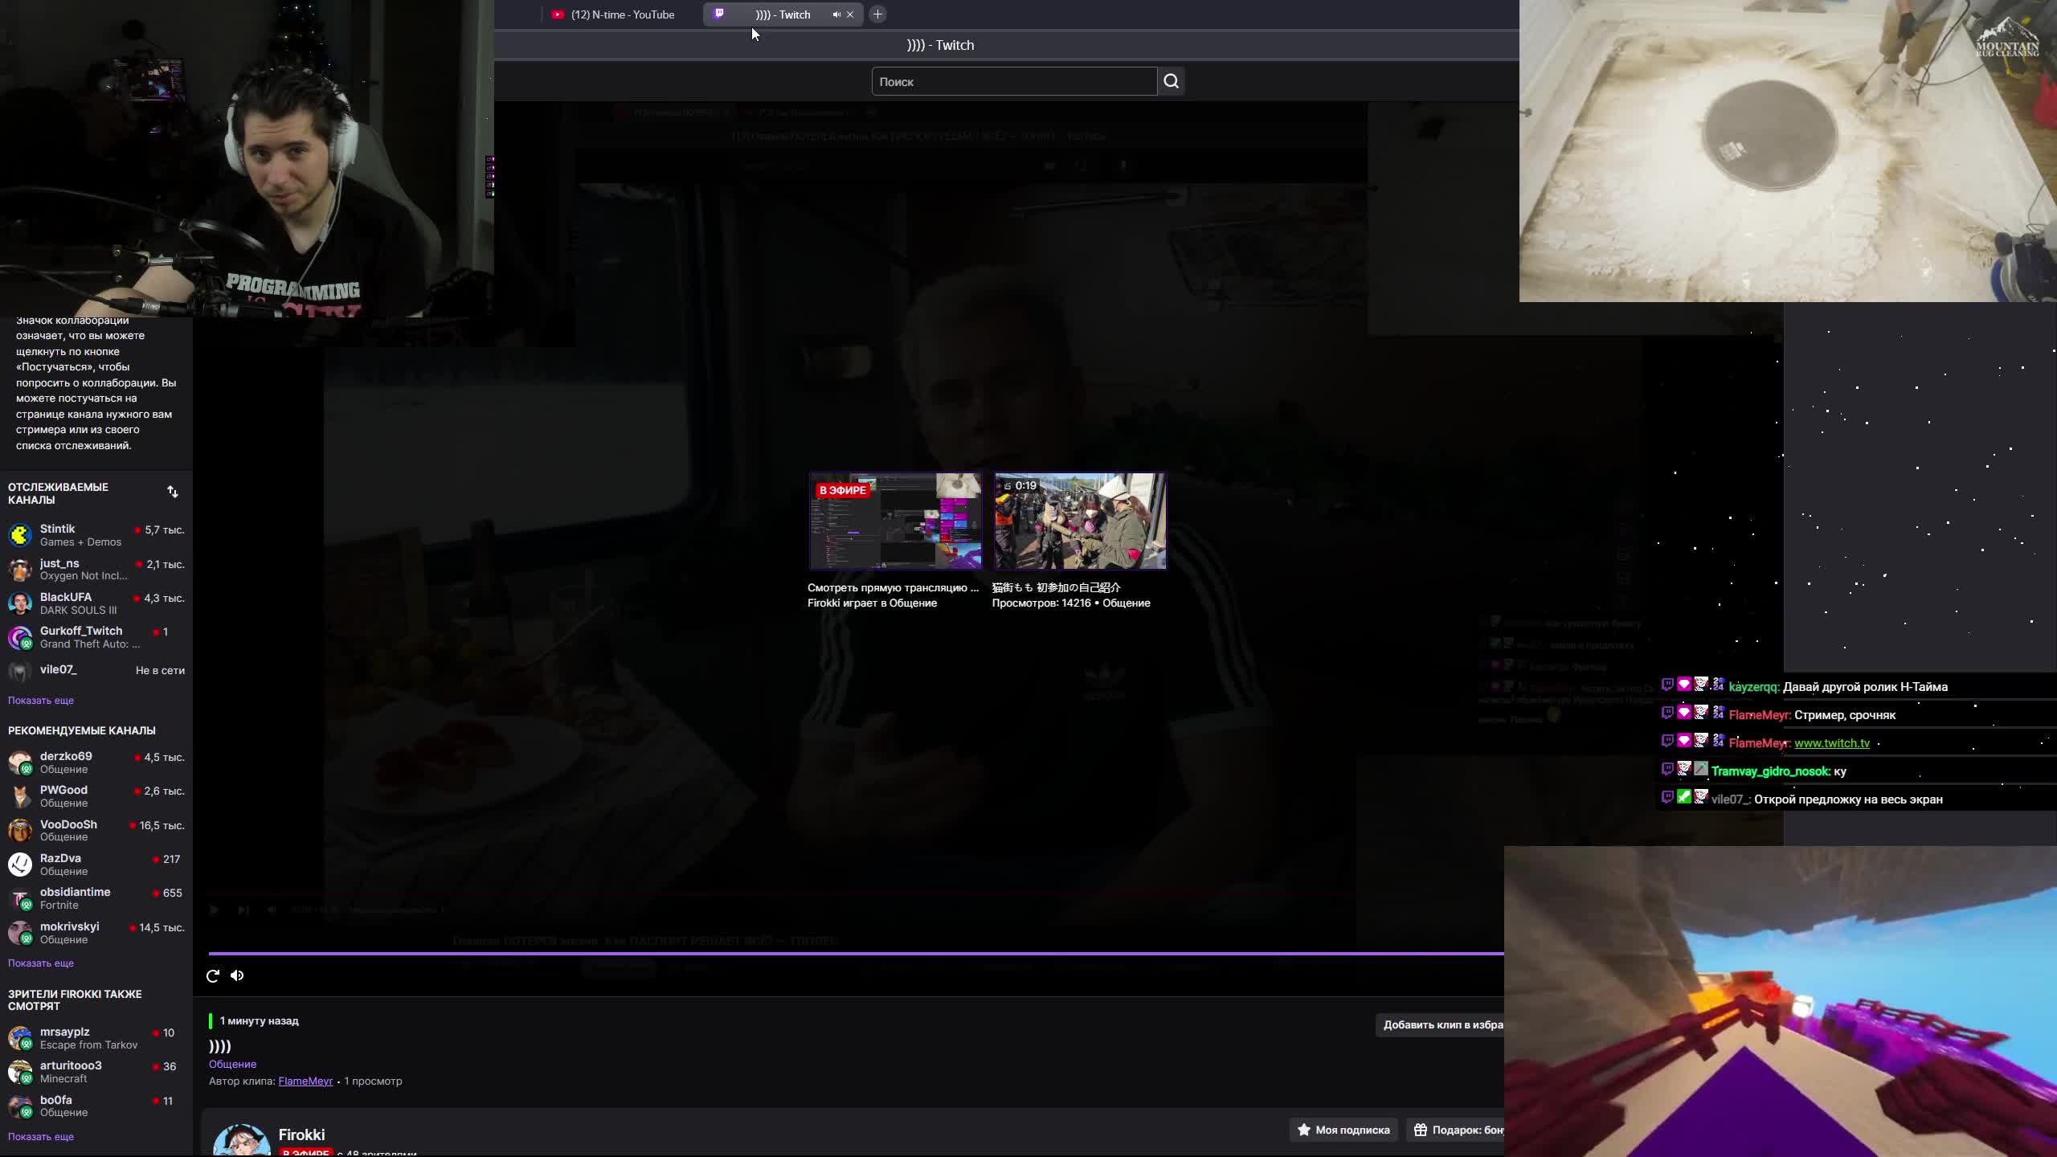Sort the followed channels list

pos(173,492)
